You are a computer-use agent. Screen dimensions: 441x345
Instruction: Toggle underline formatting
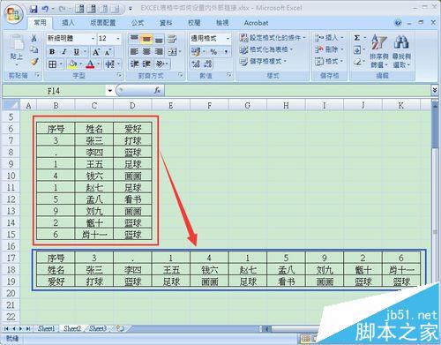pyautogui.click(x=77, y=52)
